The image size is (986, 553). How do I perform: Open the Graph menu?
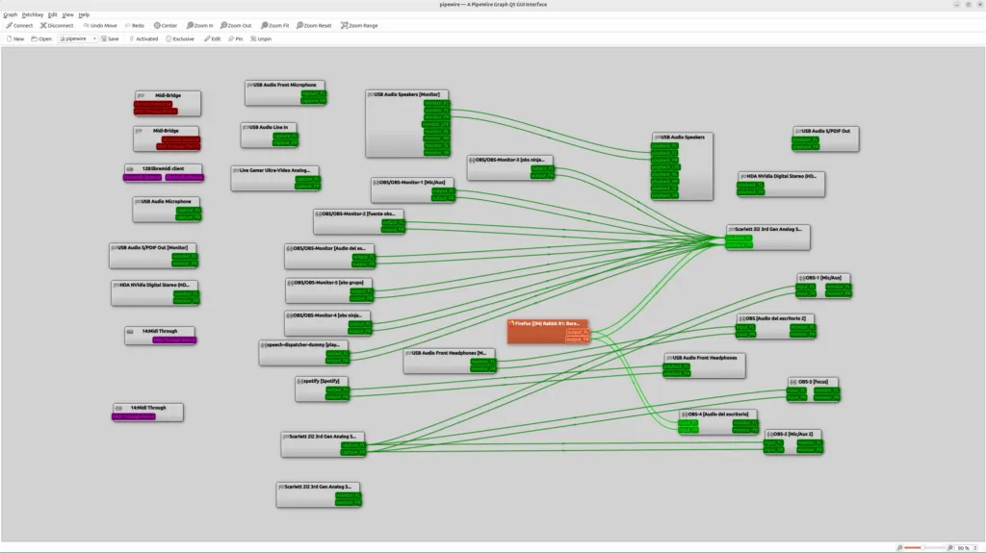tap(10, 14)
